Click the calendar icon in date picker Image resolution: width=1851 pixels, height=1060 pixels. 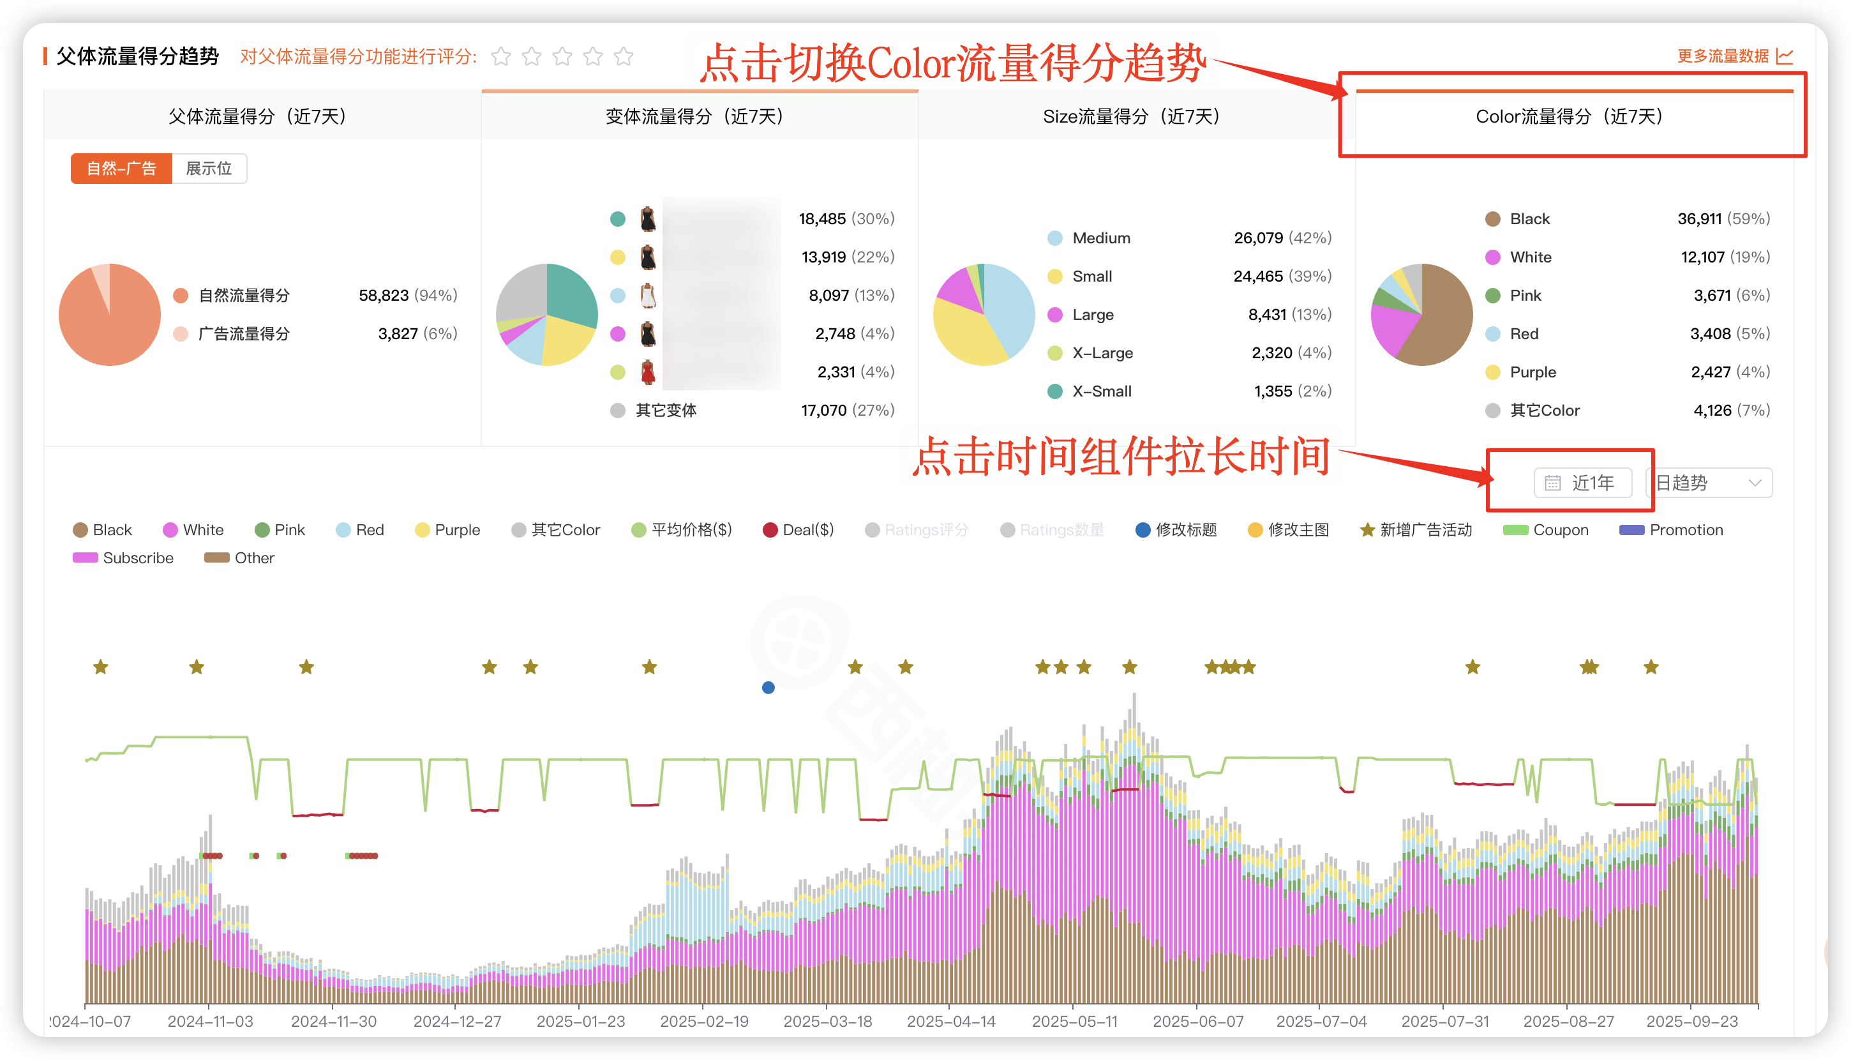click(x=1553, y=483)
